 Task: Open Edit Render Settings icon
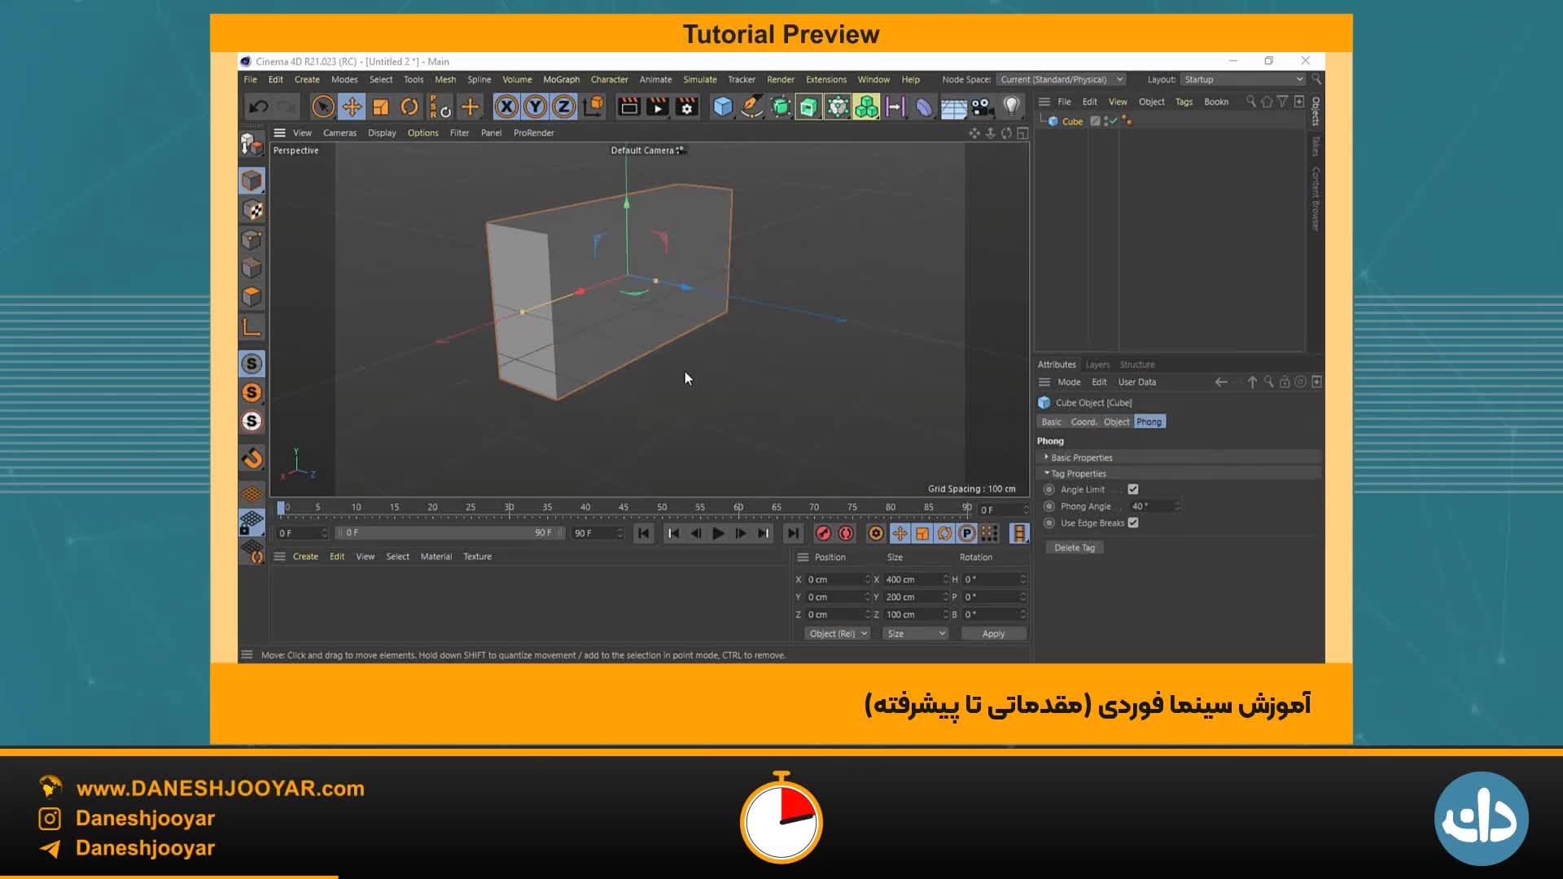point(686,107)
